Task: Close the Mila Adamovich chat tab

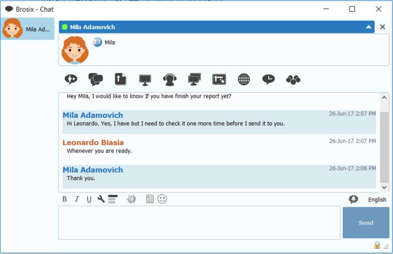Action: (383, 27)
